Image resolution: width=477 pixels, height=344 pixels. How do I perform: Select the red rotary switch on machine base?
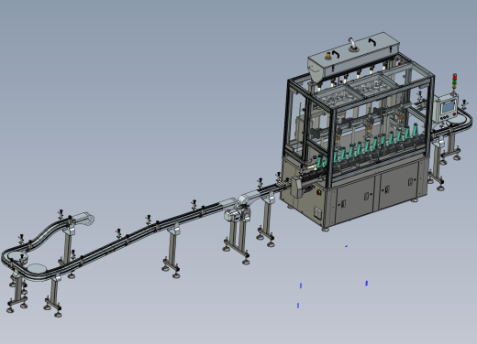click(x=319, y=192)
